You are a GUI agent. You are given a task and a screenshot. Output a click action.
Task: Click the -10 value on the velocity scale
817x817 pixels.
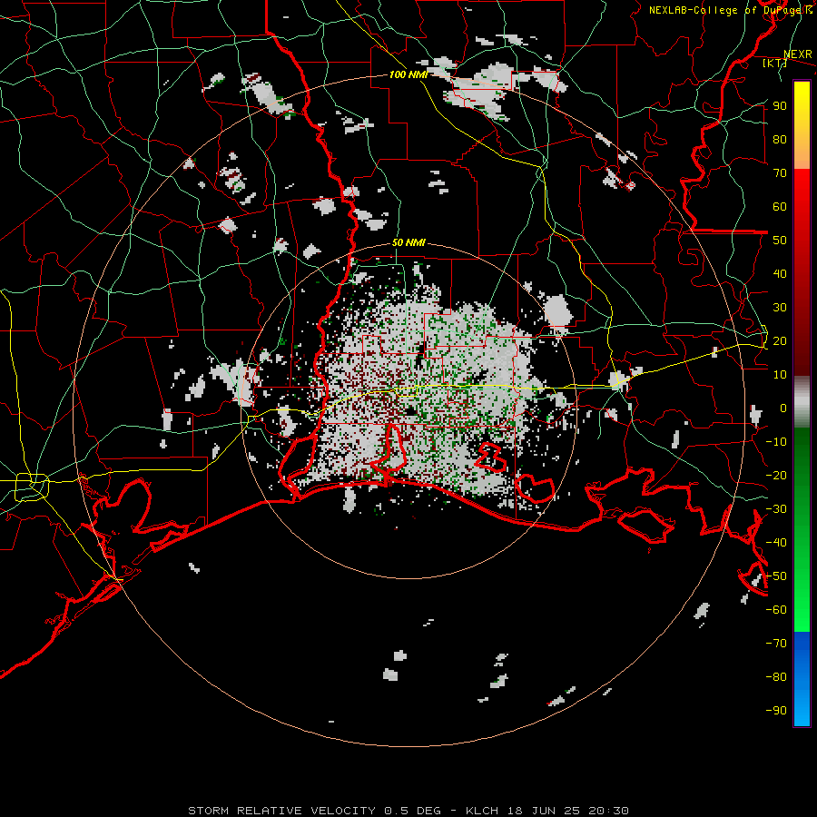[x=776, y=442]
